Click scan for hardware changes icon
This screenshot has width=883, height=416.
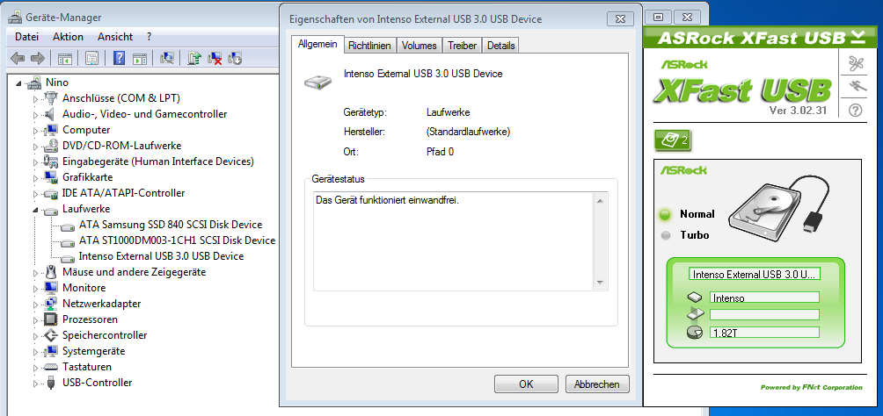167,58
